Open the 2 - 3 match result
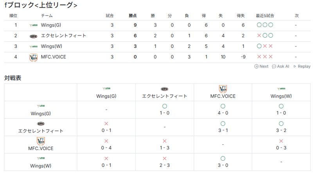This screenshot has width=313, height=174. (x=164, y=165)
